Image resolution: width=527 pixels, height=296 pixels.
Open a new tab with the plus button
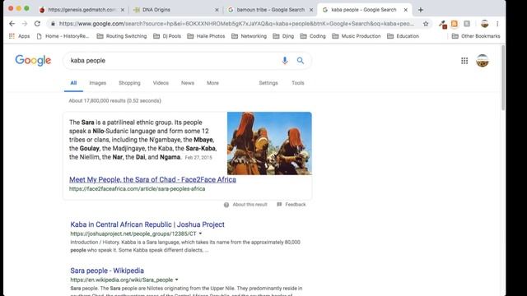click(421, 10)
